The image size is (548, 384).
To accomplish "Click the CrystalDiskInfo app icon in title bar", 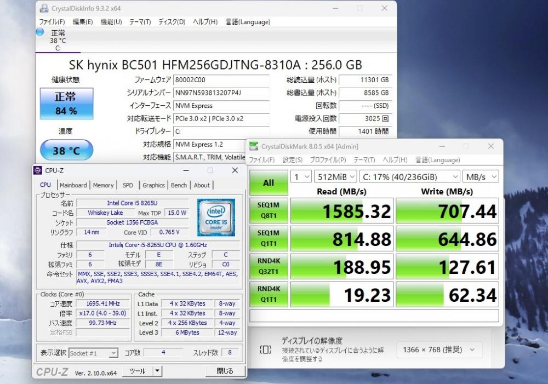I will [44, 8].
